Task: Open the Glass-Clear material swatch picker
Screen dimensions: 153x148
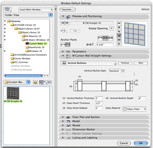Action: point(134,109)
